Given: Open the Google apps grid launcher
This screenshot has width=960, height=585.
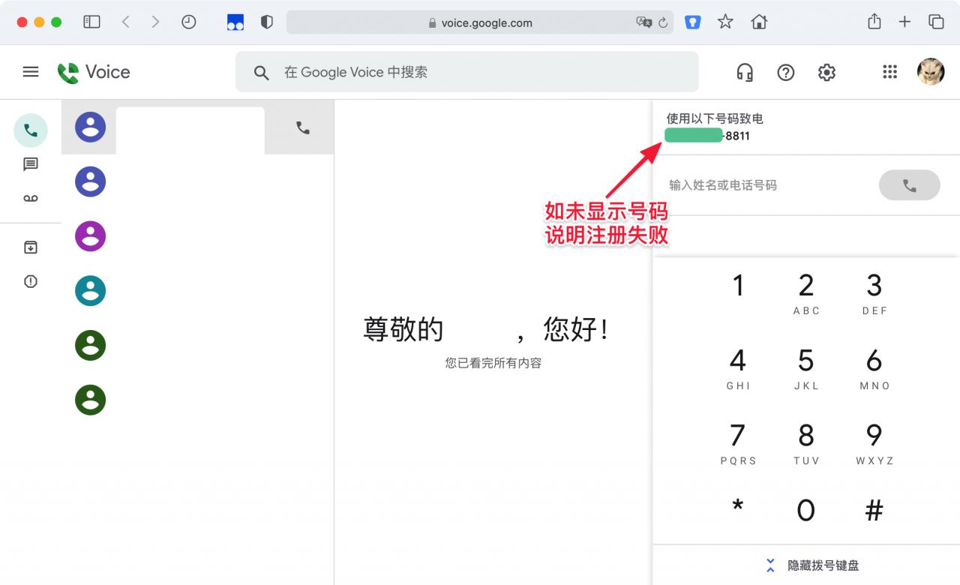Looking at the screenshot, I should tap(889, 72).
